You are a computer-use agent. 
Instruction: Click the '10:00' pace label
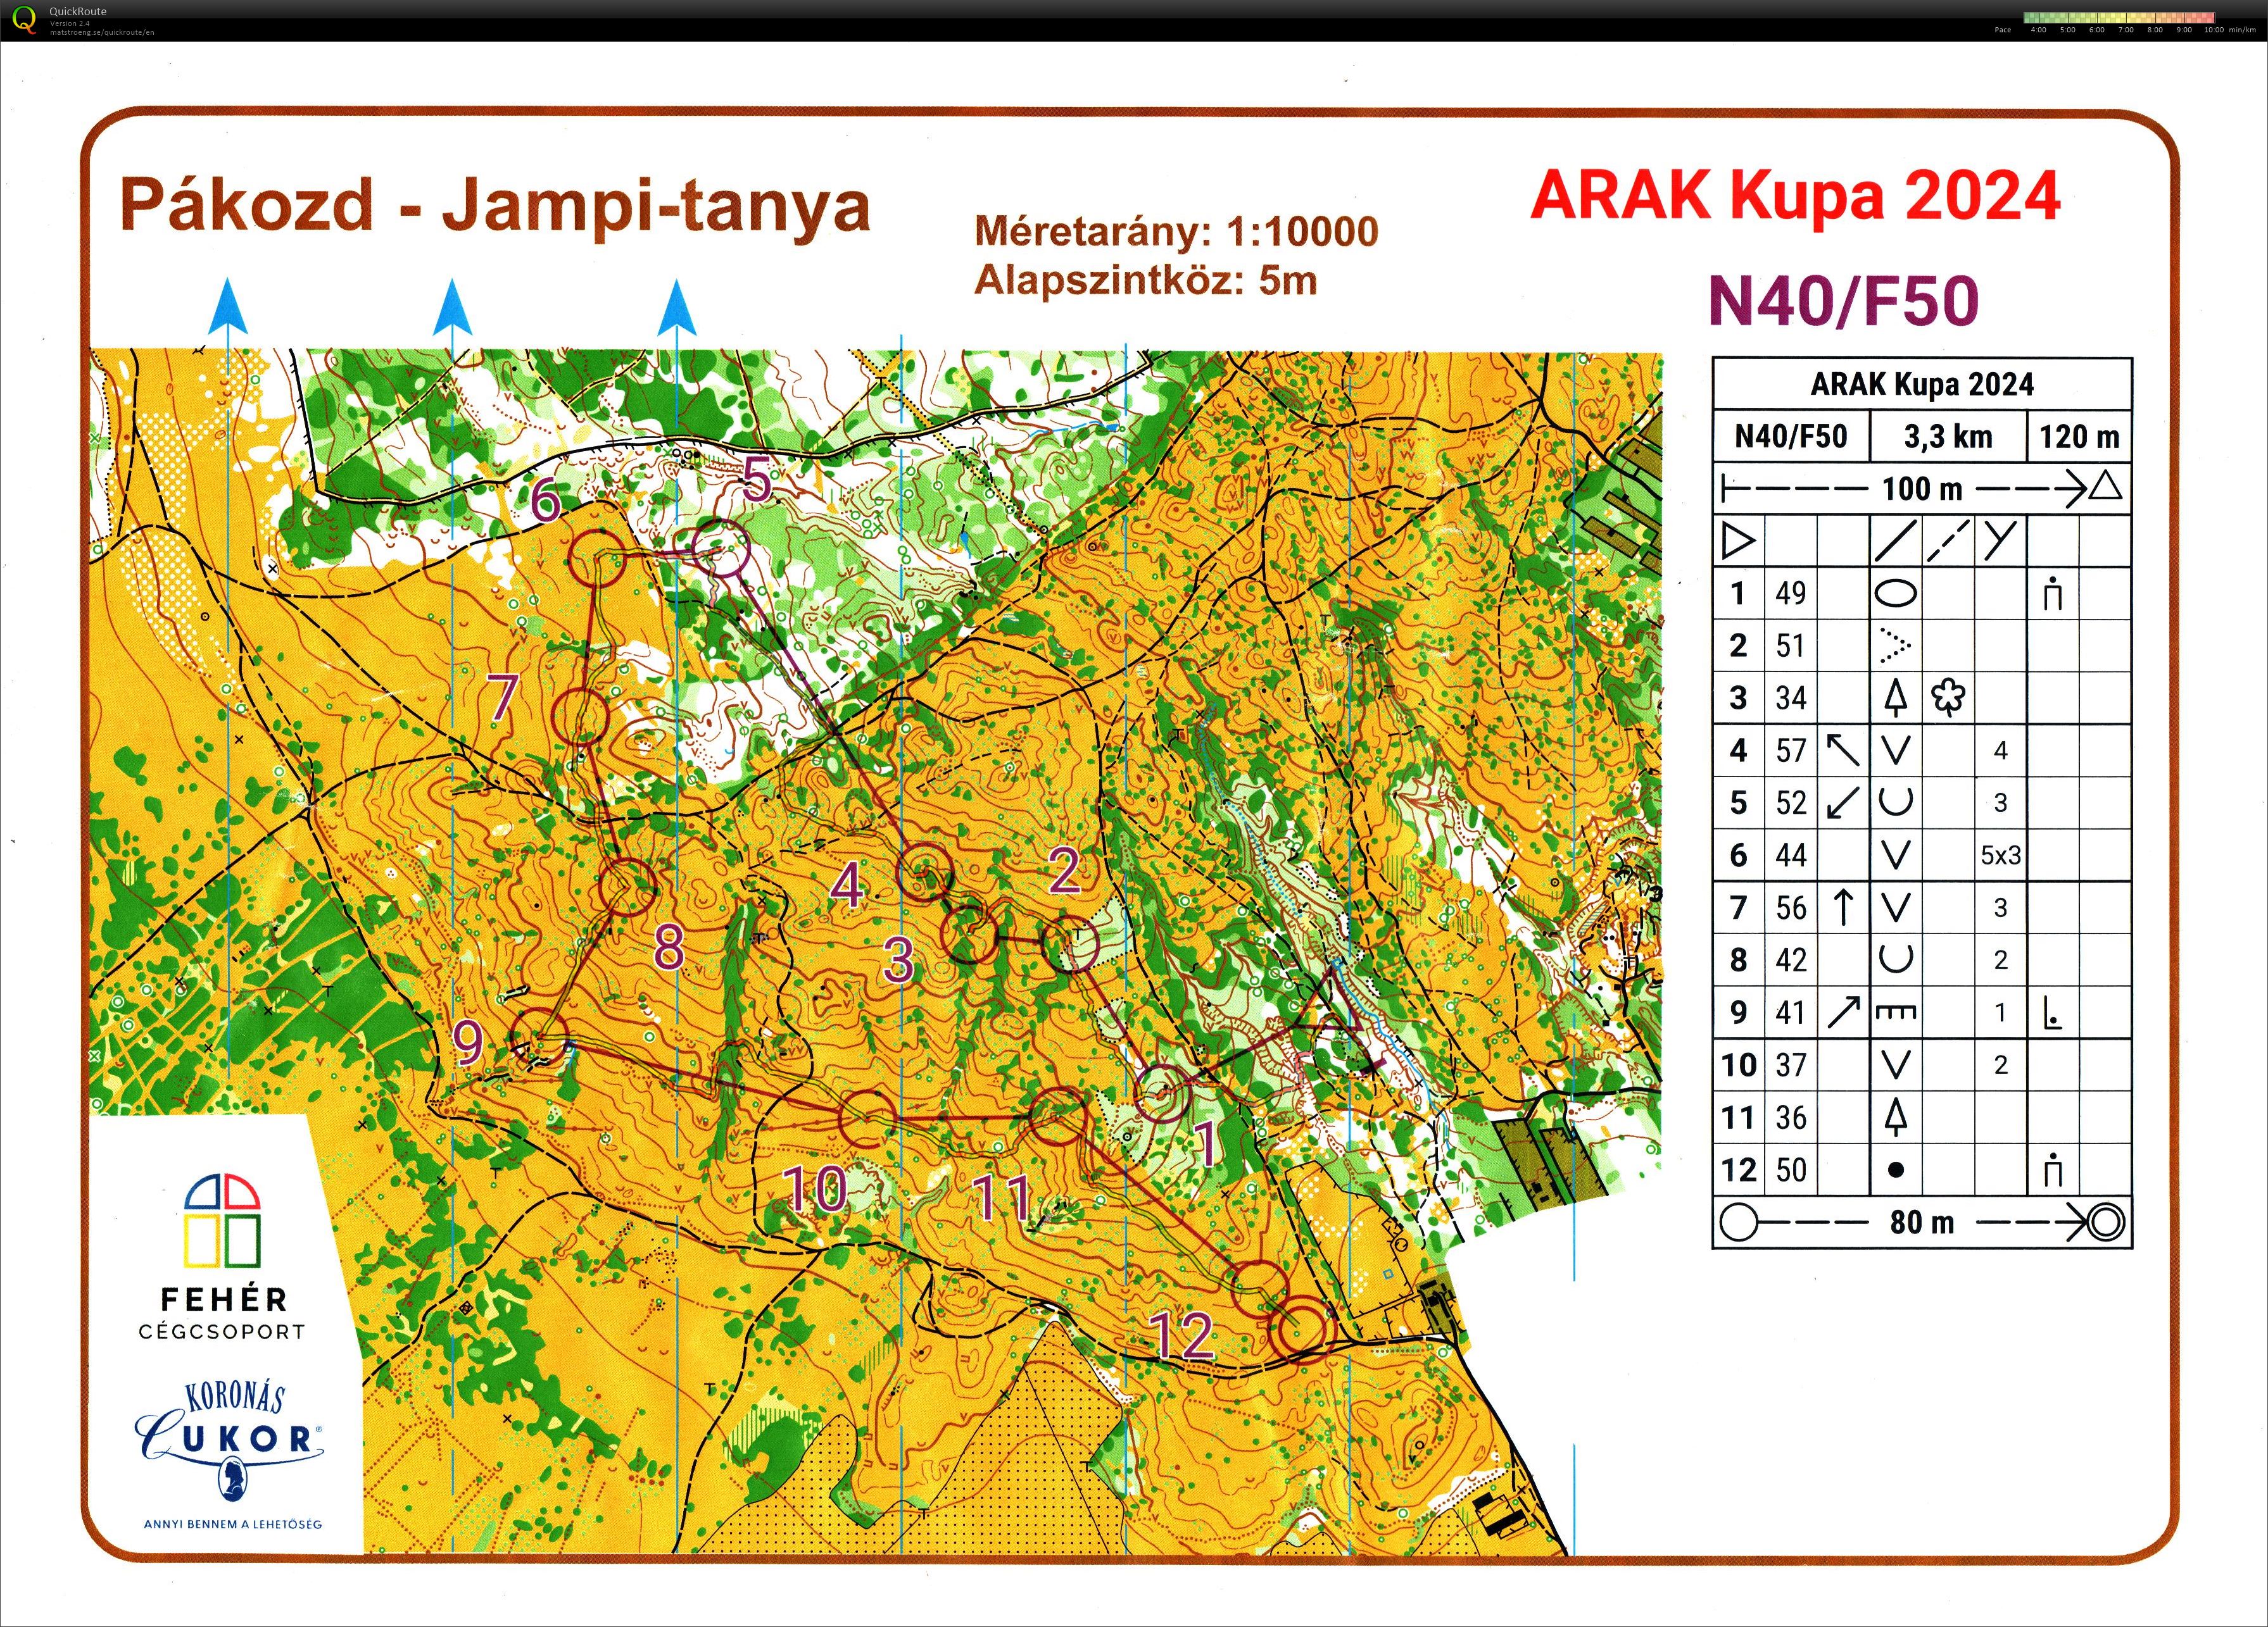pos(2214,30)
